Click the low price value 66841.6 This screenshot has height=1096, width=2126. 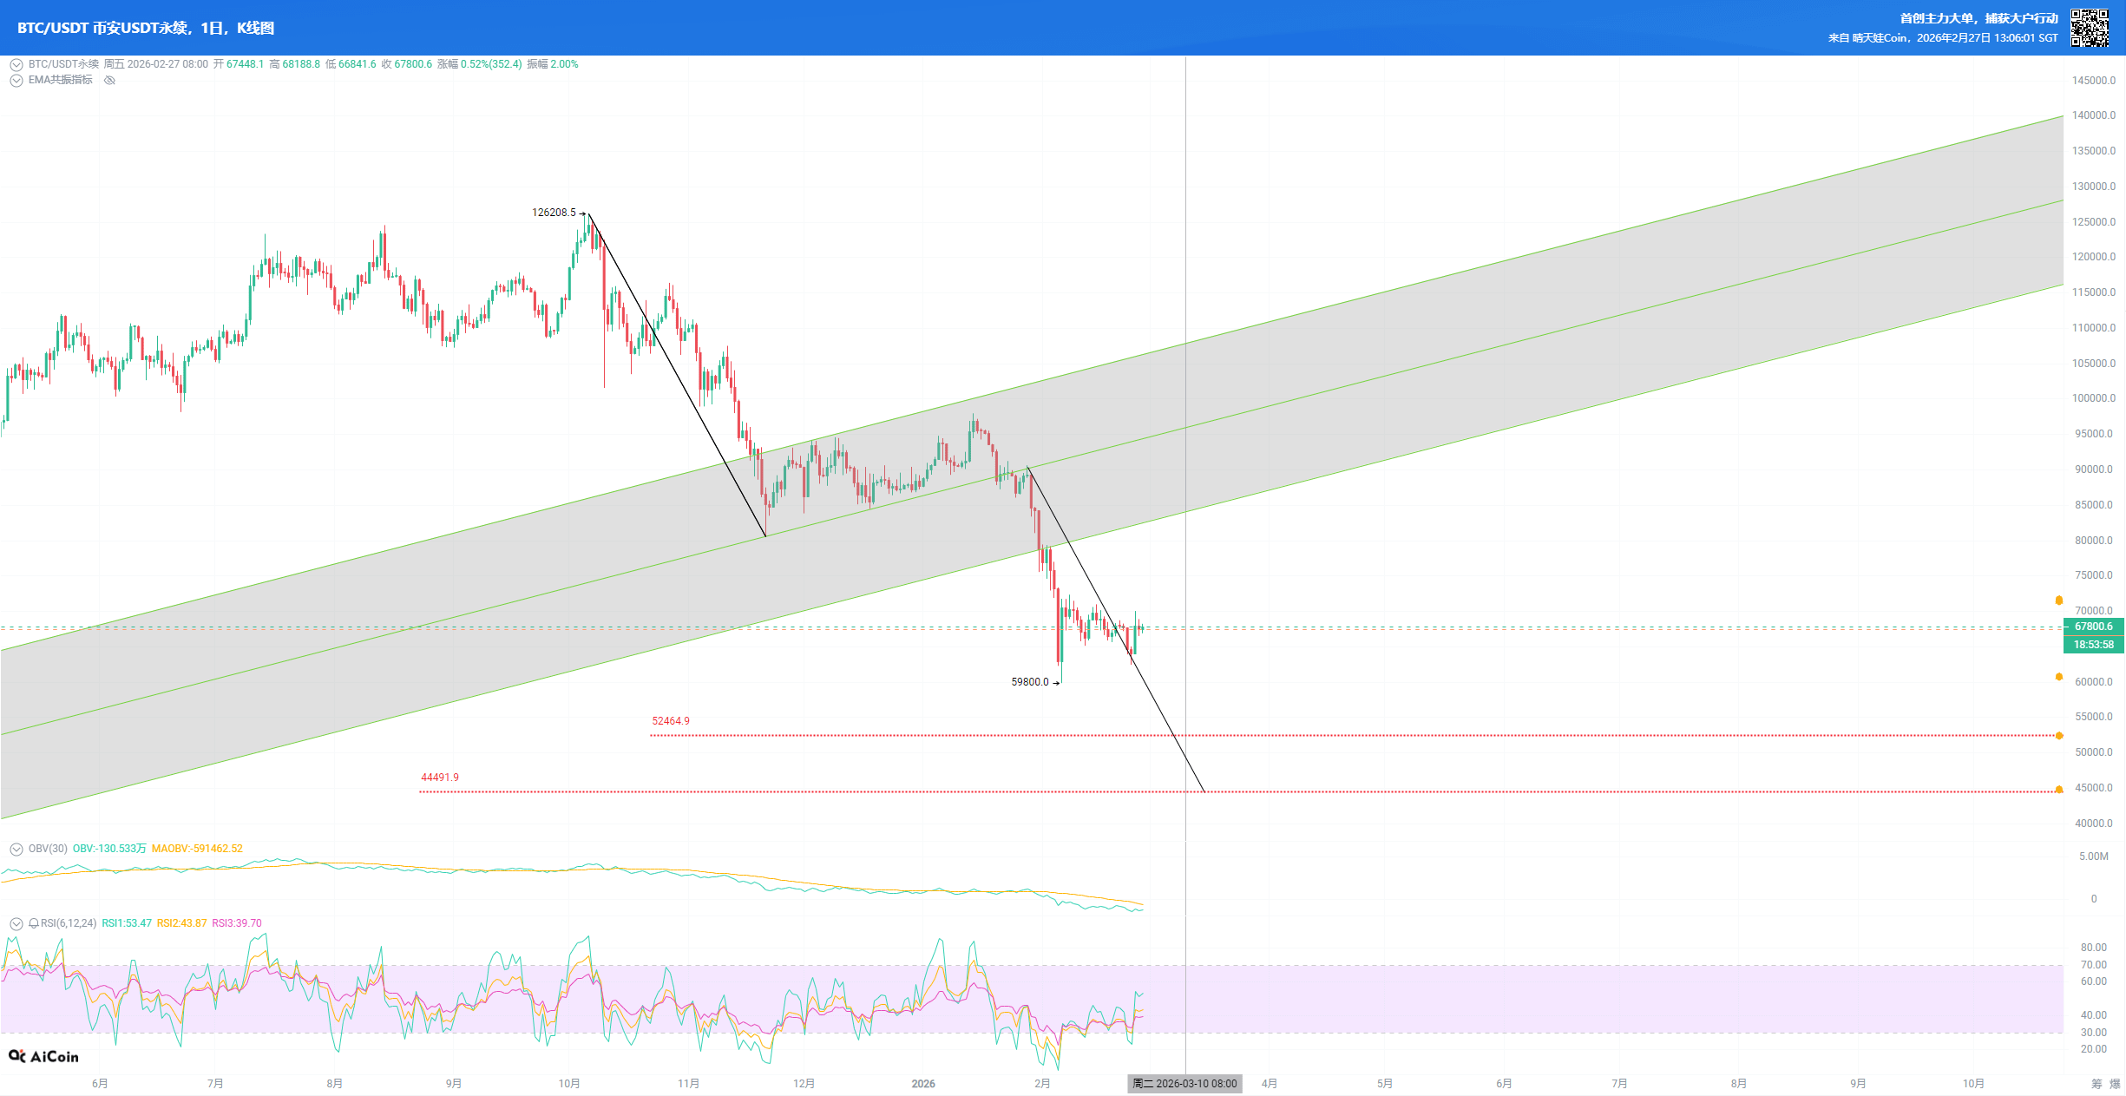(x=358, y=64)
